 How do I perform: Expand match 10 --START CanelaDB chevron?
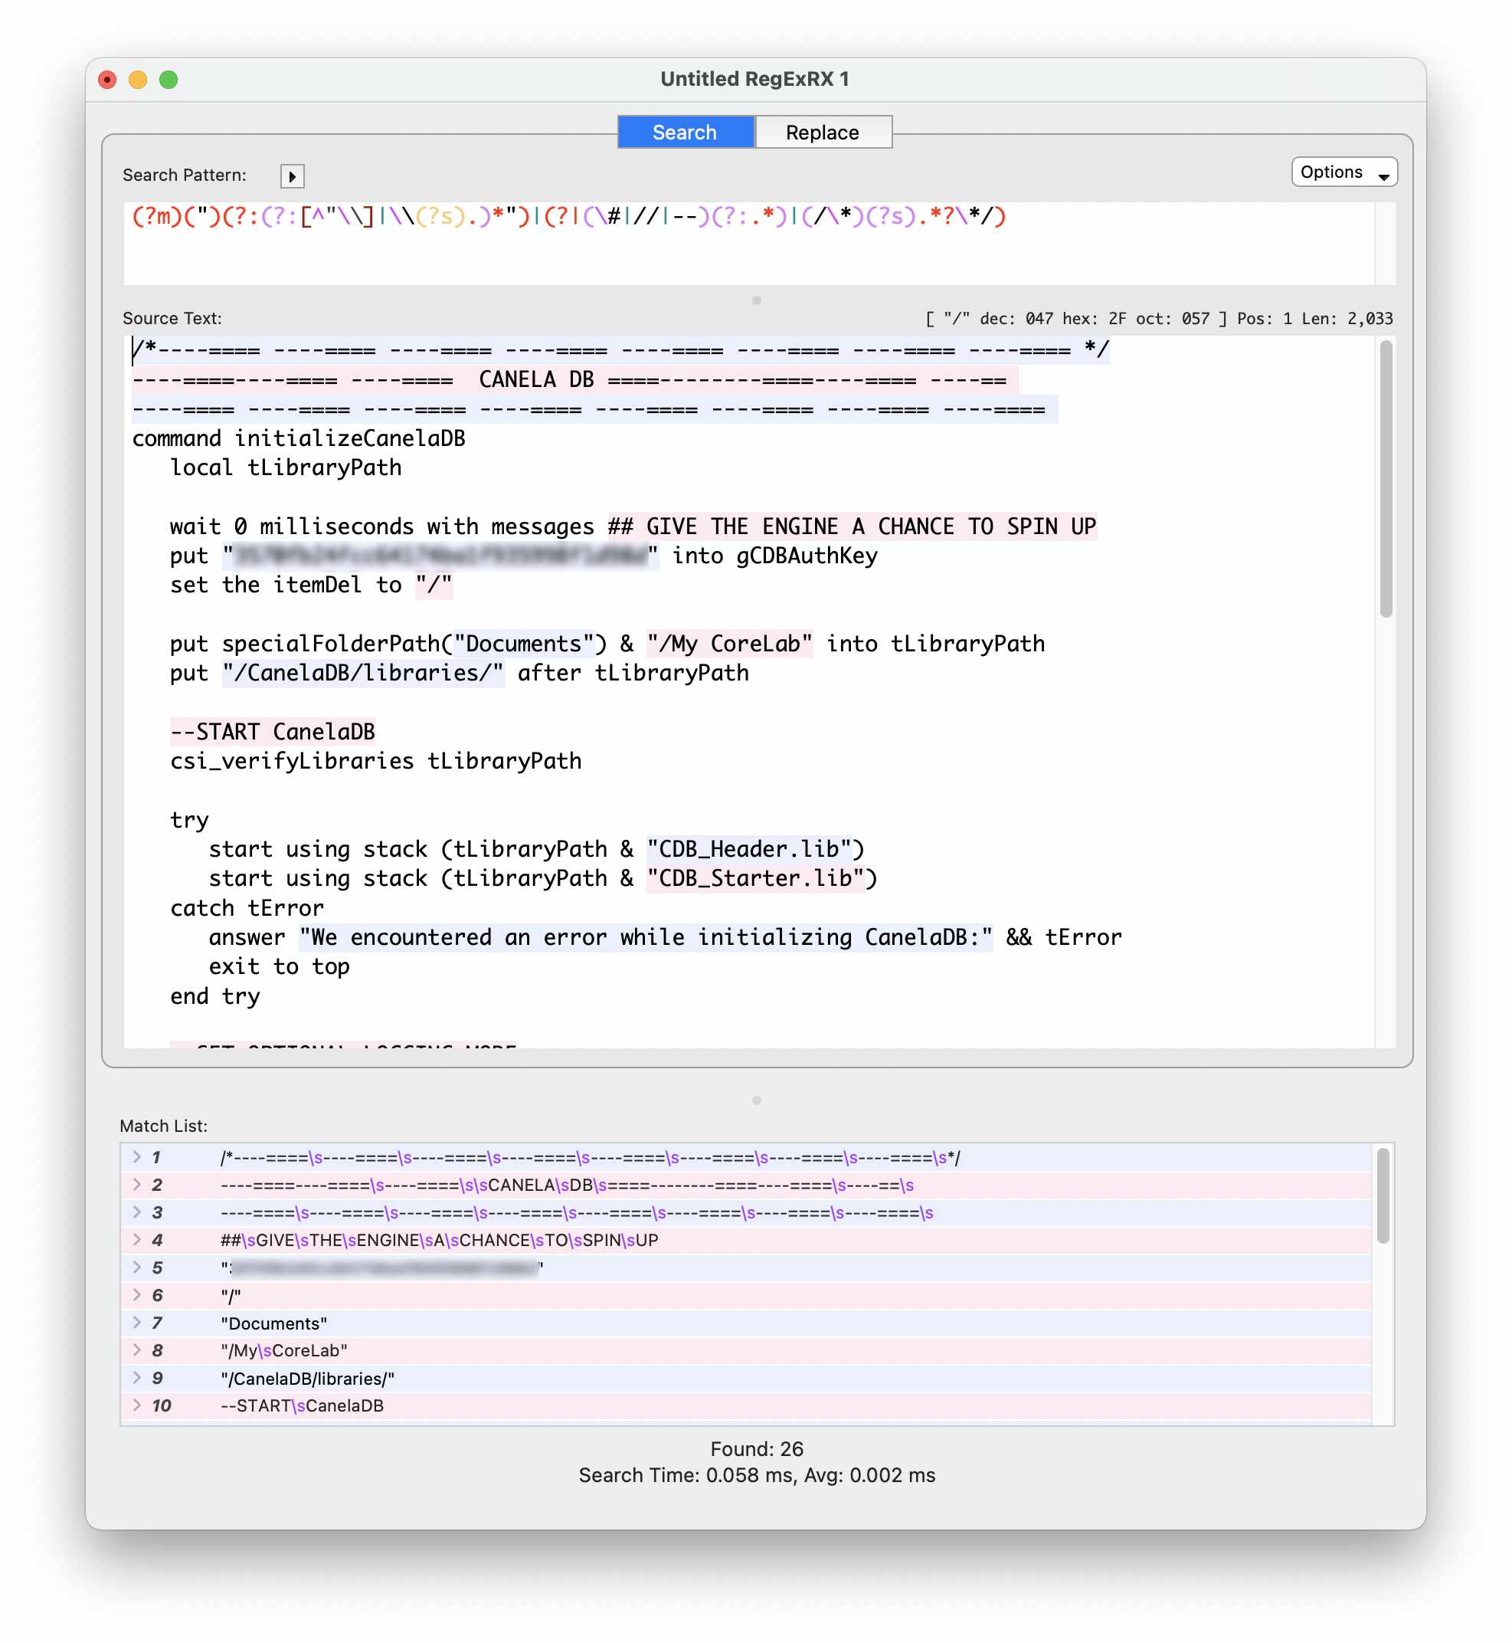pyautogui.click(x=136, y=1405)
